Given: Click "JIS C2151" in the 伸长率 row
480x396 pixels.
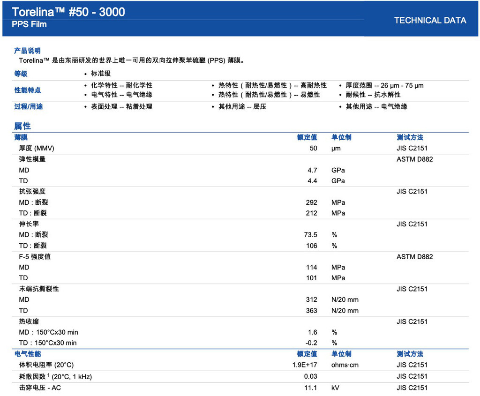Looking at the screenshot, I should 412,224.
